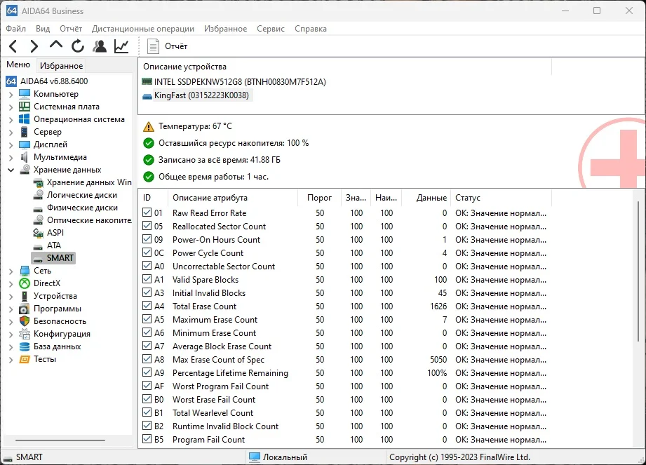Sort by the Порог column header
The width and height of the screenshot is (646, 465).
pyautogui.click(x=319, y=198)
